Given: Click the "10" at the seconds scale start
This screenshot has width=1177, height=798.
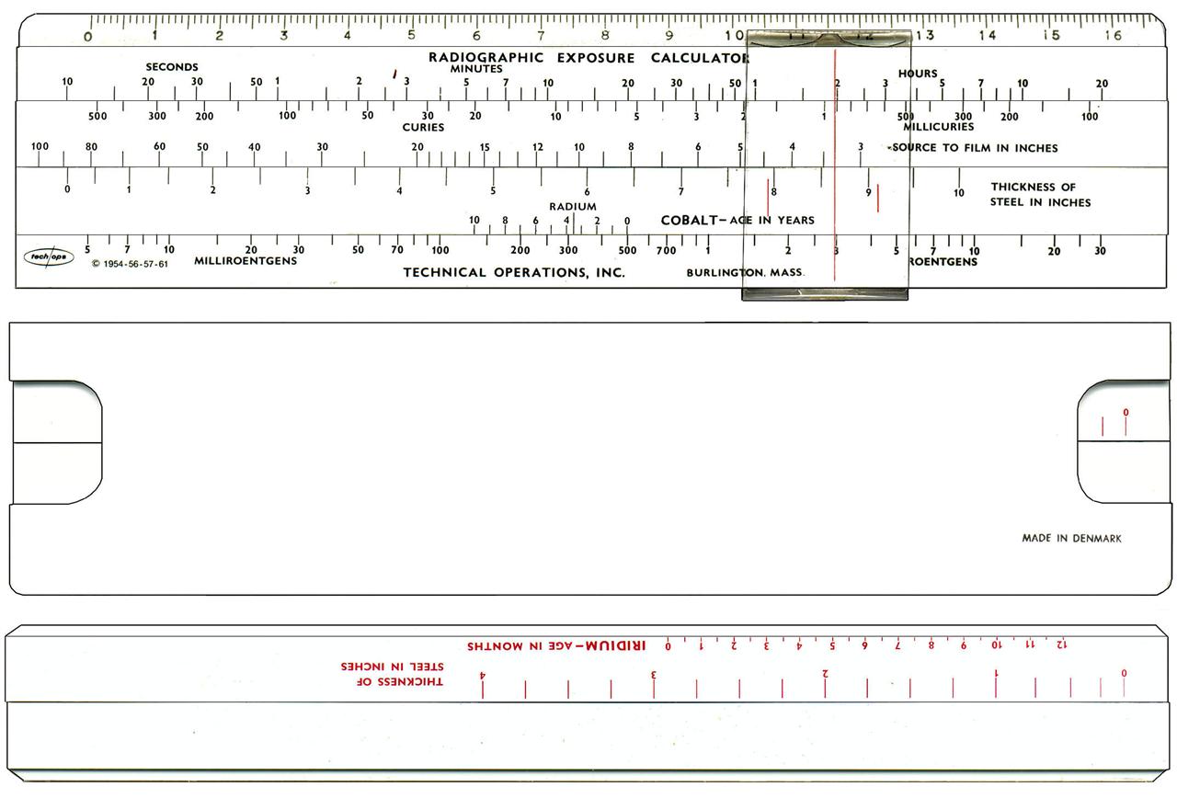Looking at the screenshot, I should click(67, 82).
